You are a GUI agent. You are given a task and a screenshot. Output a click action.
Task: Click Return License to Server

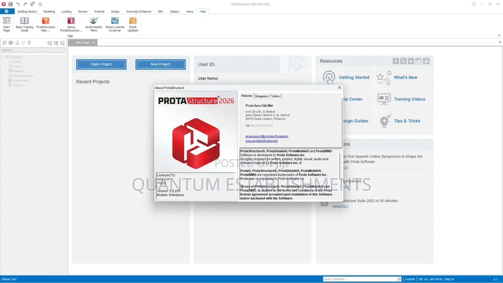click(115, 25)
